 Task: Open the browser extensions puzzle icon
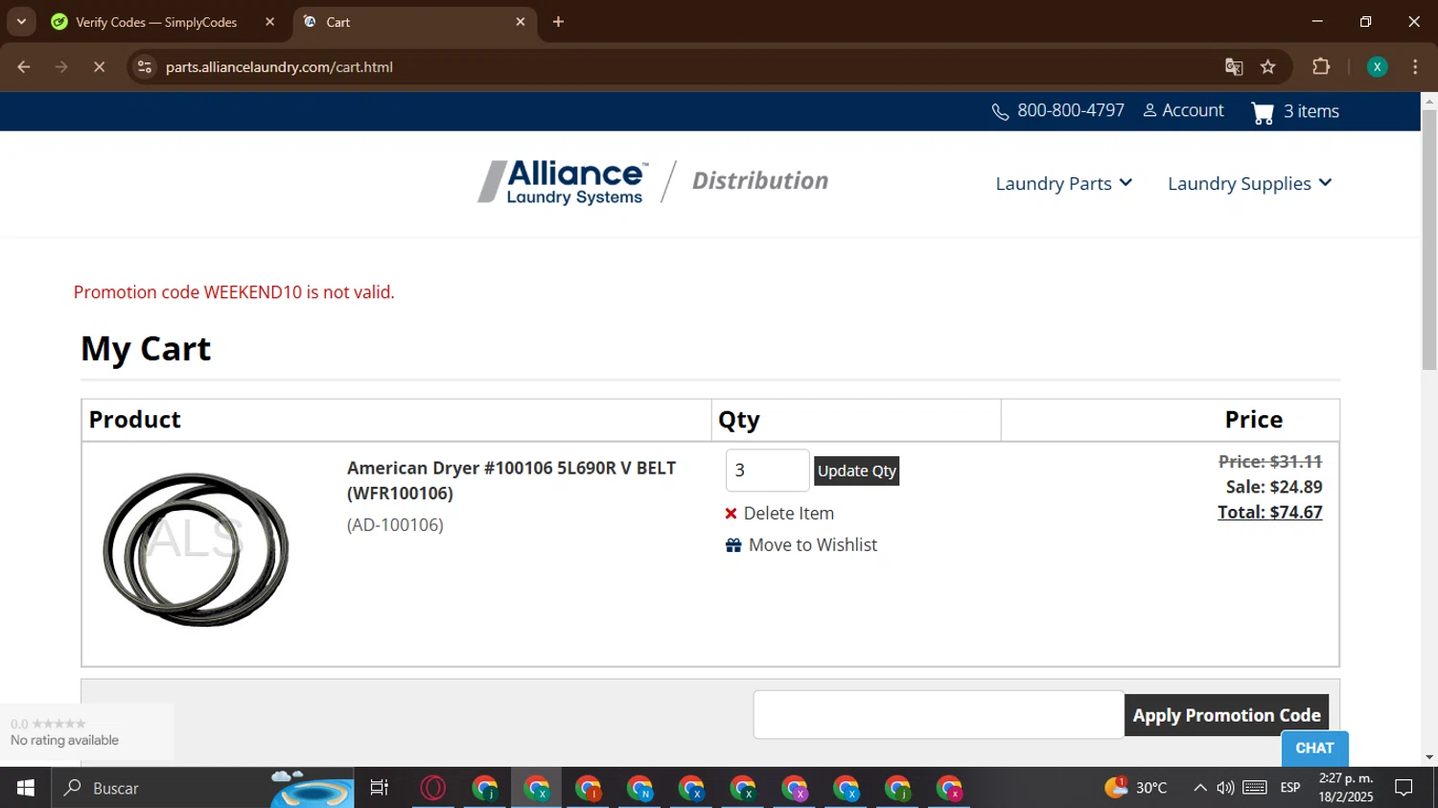(x=1321, y=67)
